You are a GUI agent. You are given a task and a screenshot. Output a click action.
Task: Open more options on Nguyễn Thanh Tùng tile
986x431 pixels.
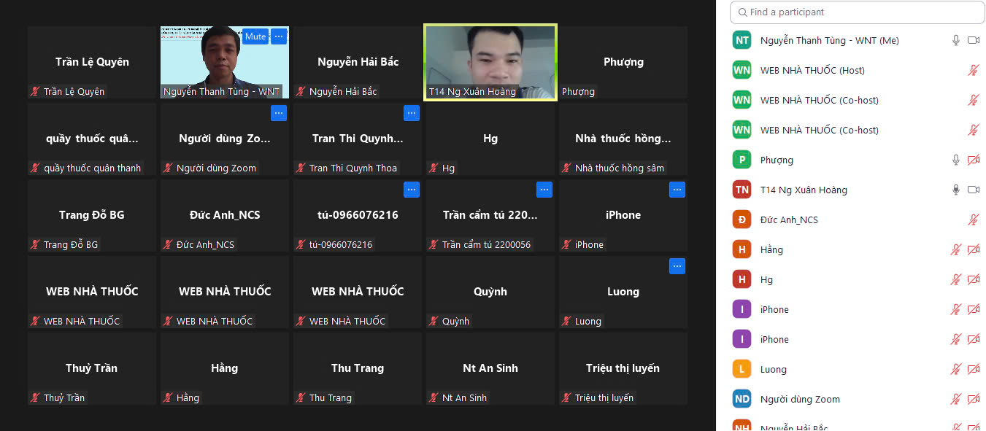pos(279,36)
